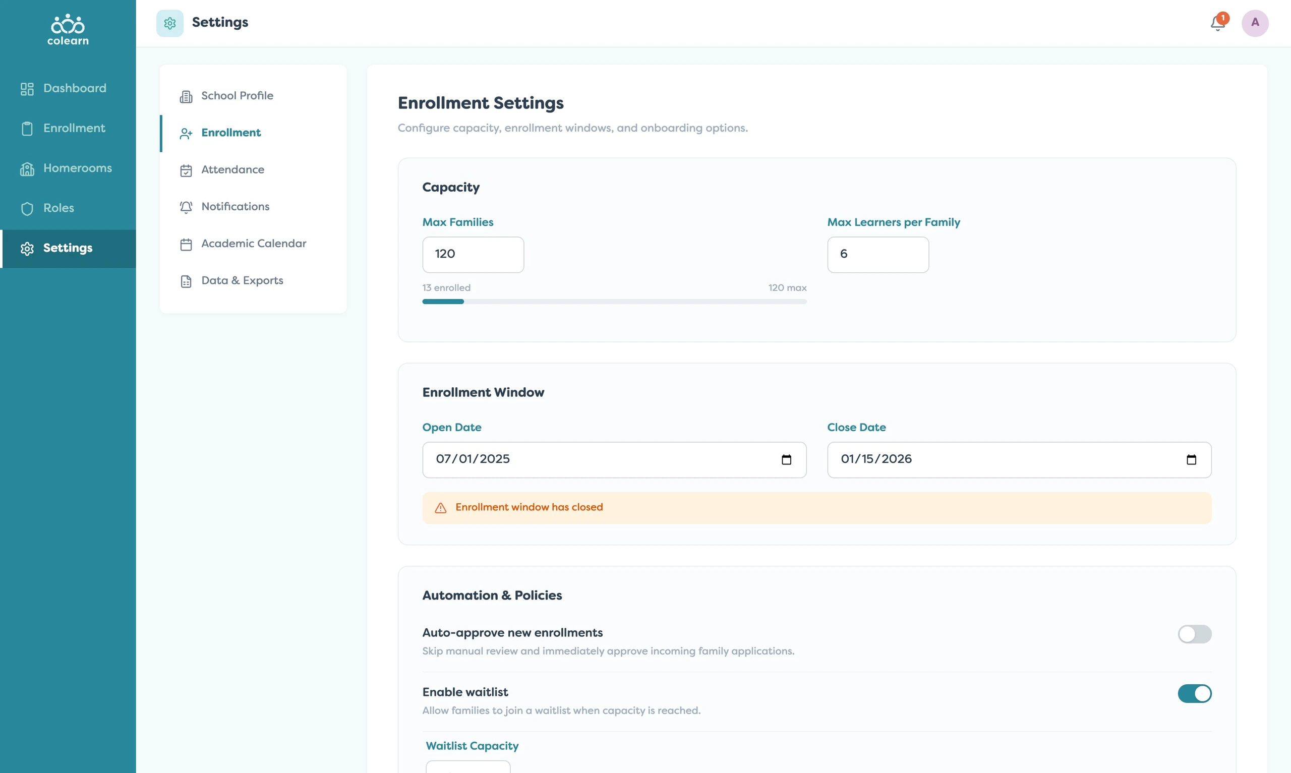Click the School Profile document icon

click(186, 96)
